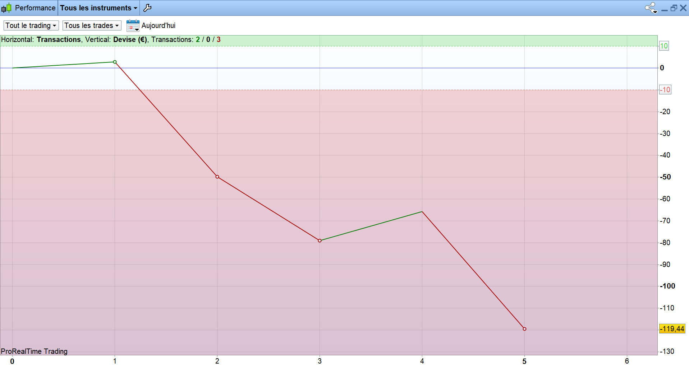The image size is (689, 365).
Task: Expand the Tout le trading dropdown
Action: 31,25
